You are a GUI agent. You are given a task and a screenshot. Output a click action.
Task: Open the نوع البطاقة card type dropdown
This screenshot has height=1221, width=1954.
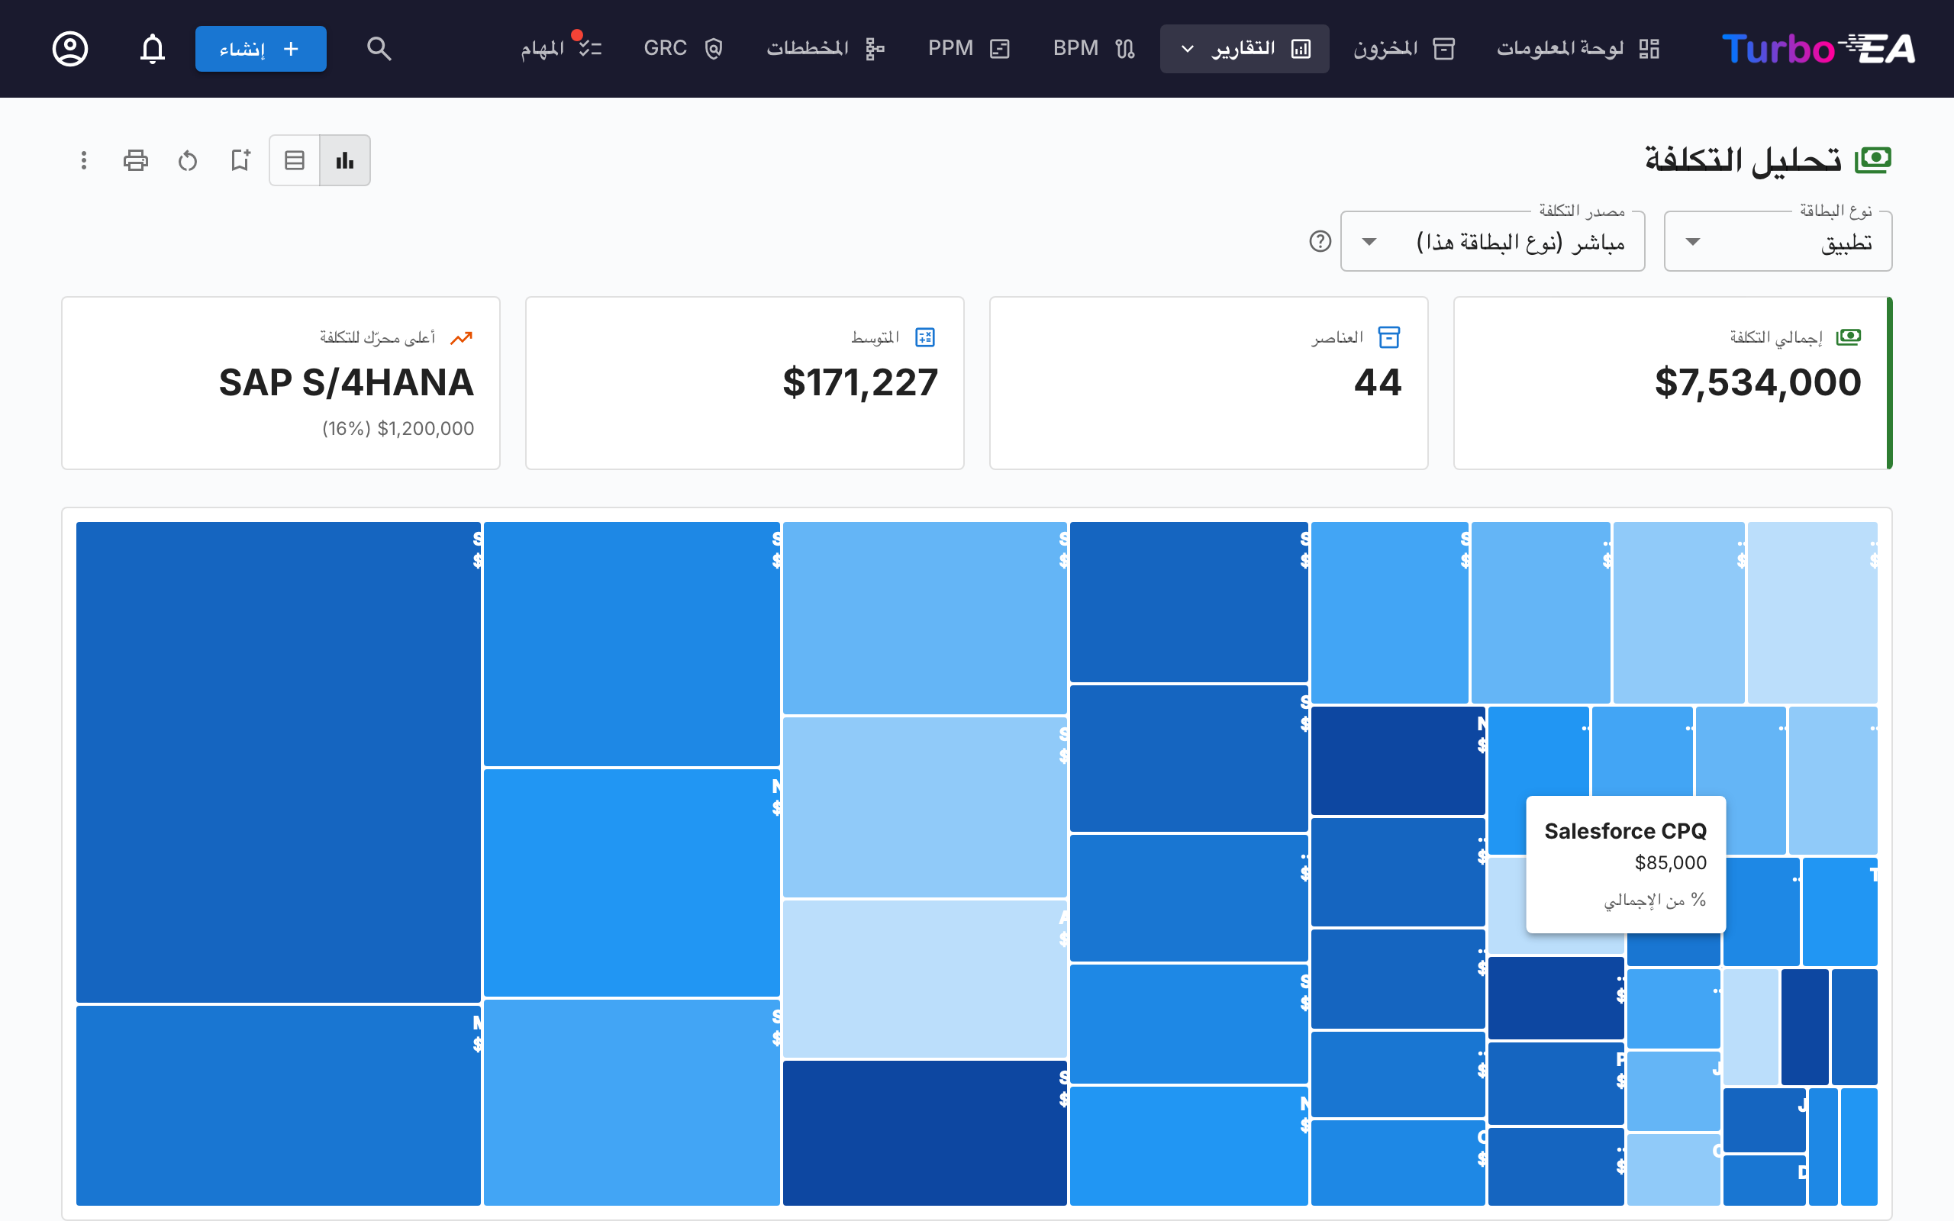tap(1778, 241)
